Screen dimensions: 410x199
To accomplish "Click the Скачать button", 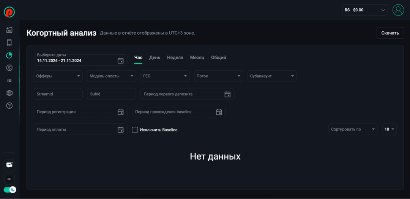I will [x=390, y=33].
